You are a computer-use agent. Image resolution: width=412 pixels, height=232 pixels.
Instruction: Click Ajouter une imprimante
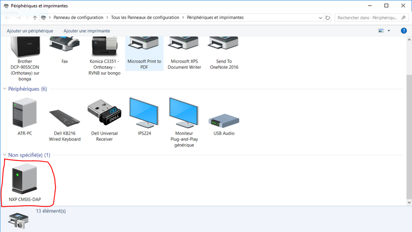coord(87,31)
